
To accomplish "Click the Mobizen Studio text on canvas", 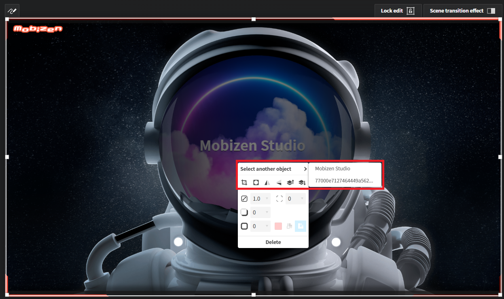I will point(252,146).
